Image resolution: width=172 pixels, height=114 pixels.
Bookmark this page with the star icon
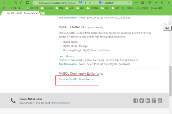pos(36,3)
